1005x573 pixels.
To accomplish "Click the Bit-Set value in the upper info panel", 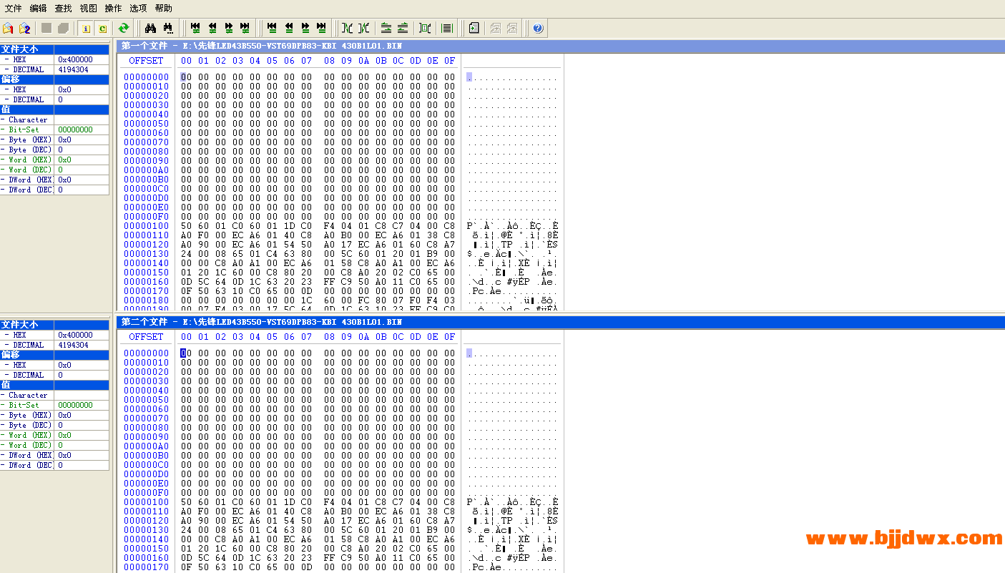I will (75, 129).
